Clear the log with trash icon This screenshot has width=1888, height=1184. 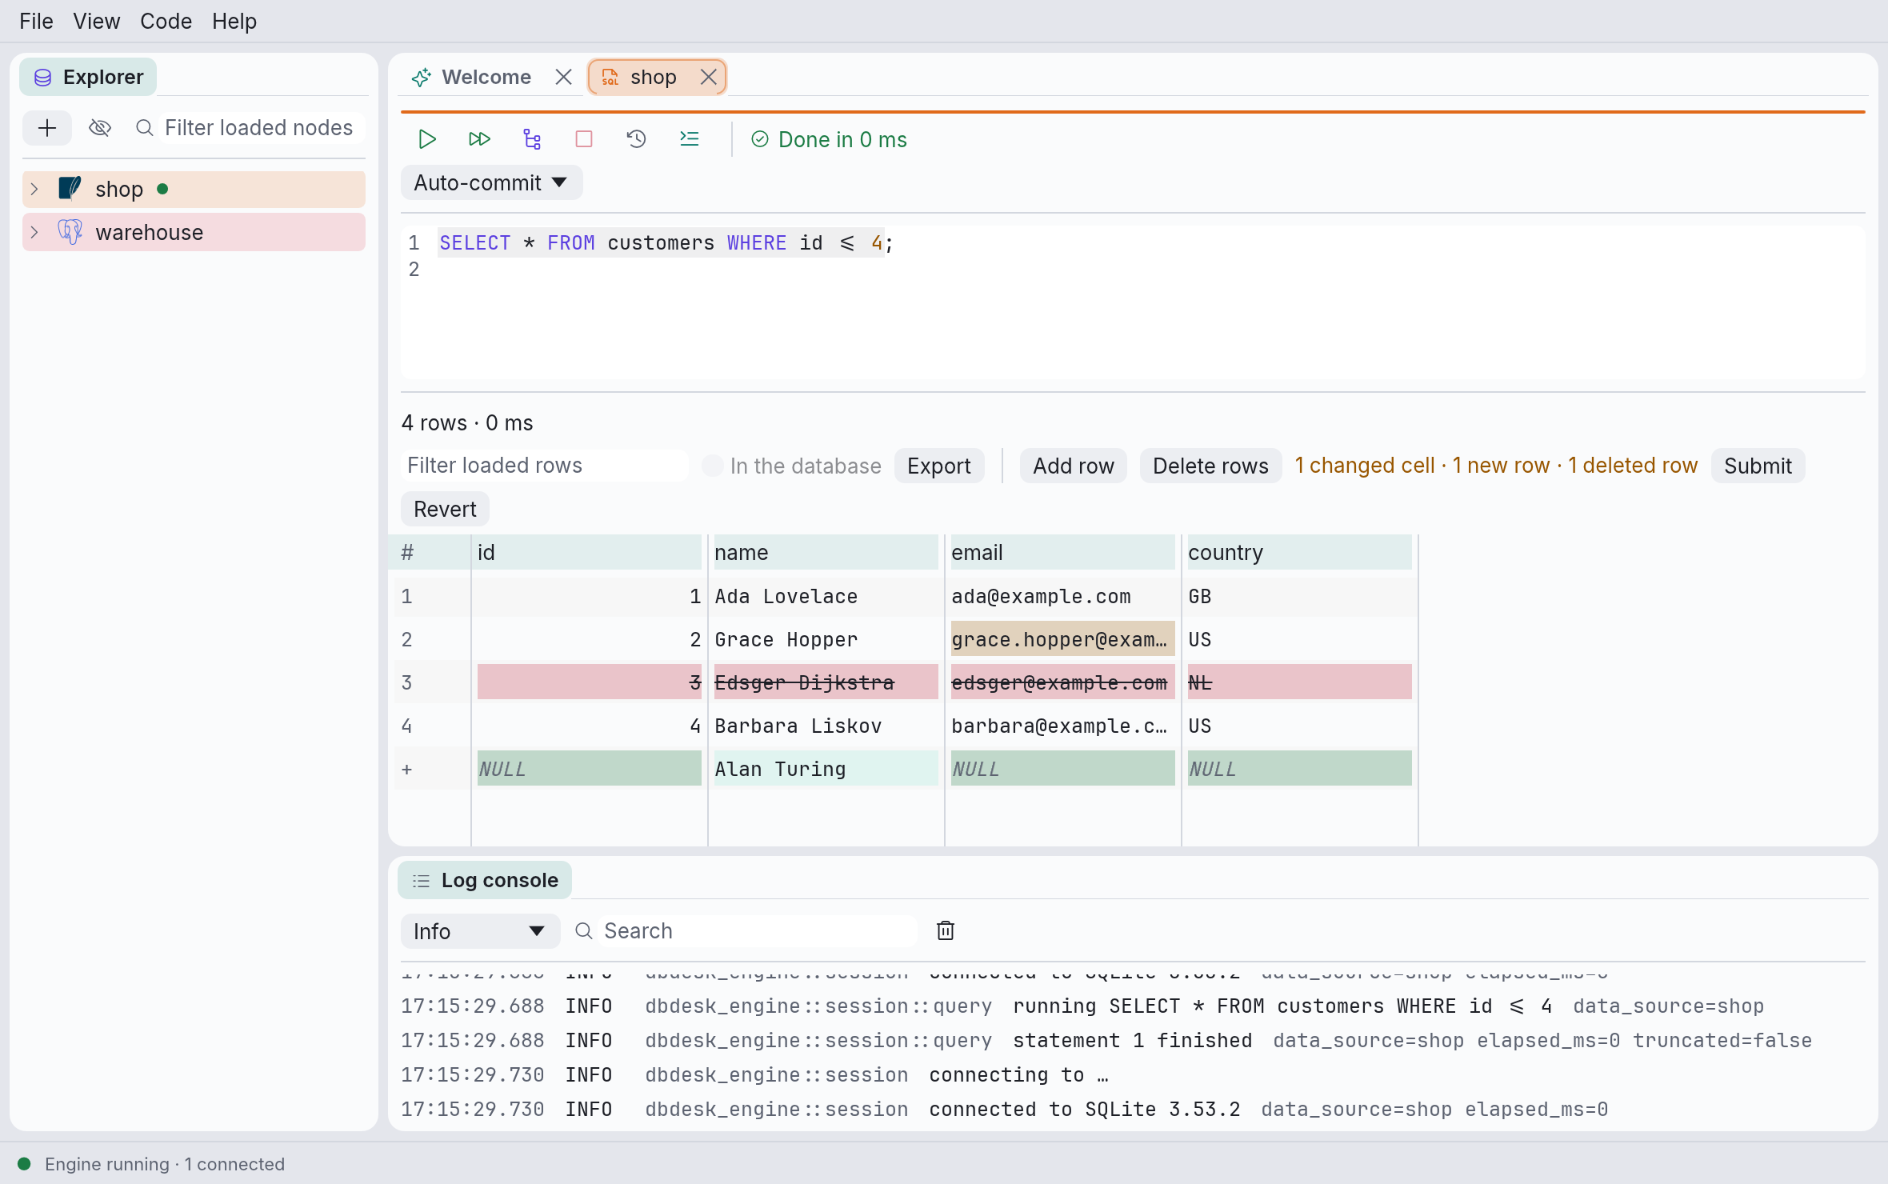point(946,930)
